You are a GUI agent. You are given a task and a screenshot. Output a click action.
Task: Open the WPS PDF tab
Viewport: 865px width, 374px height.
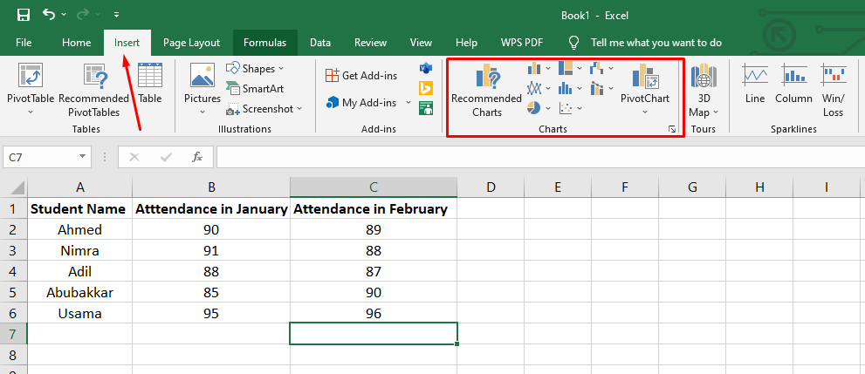pyautogui.click(x=522, y=43)
